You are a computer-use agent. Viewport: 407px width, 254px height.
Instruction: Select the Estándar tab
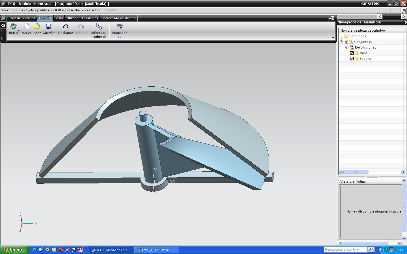coord(46,18)
